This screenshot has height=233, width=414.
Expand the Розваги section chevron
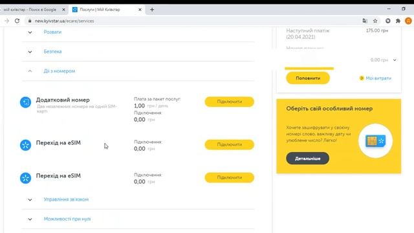coord(30,32)
